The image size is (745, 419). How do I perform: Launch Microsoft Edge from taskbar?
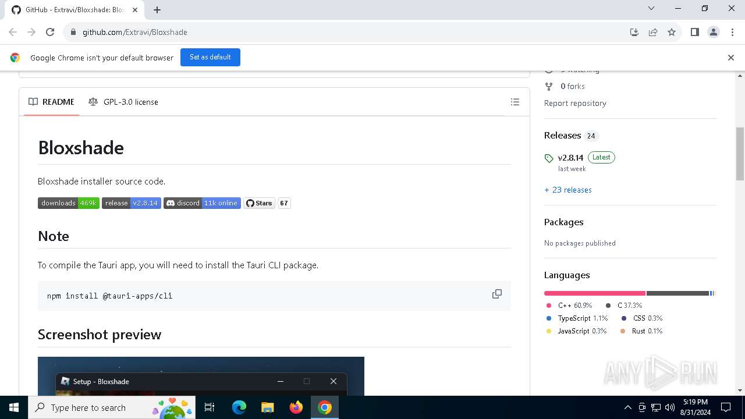(x=239, y=407)
